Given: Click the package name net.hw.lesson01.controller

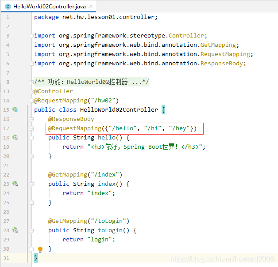Looking at the screenshot, I should coord(108,17).
